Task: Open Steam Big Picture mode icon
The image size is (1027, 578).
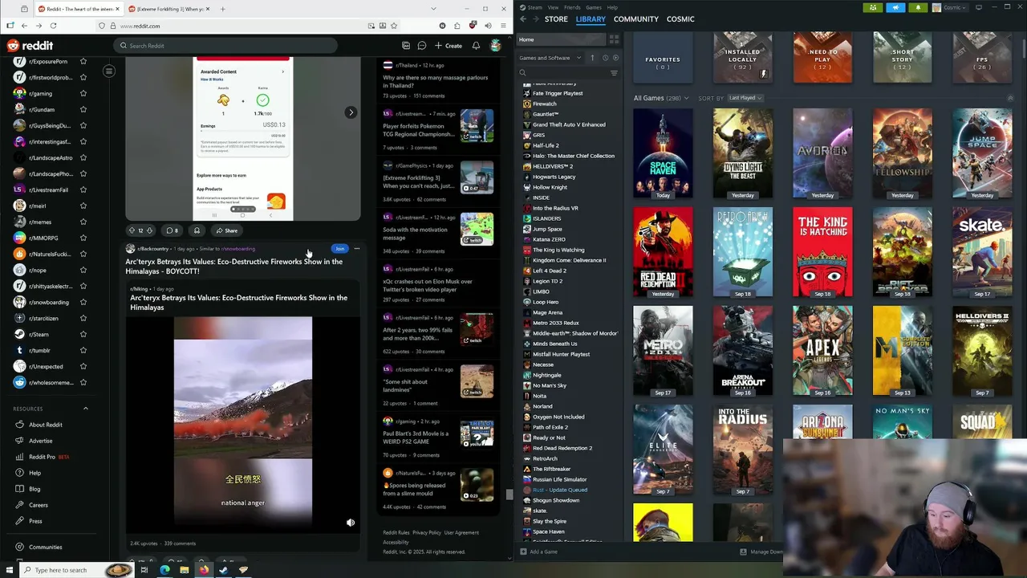Action: point(978,7)
